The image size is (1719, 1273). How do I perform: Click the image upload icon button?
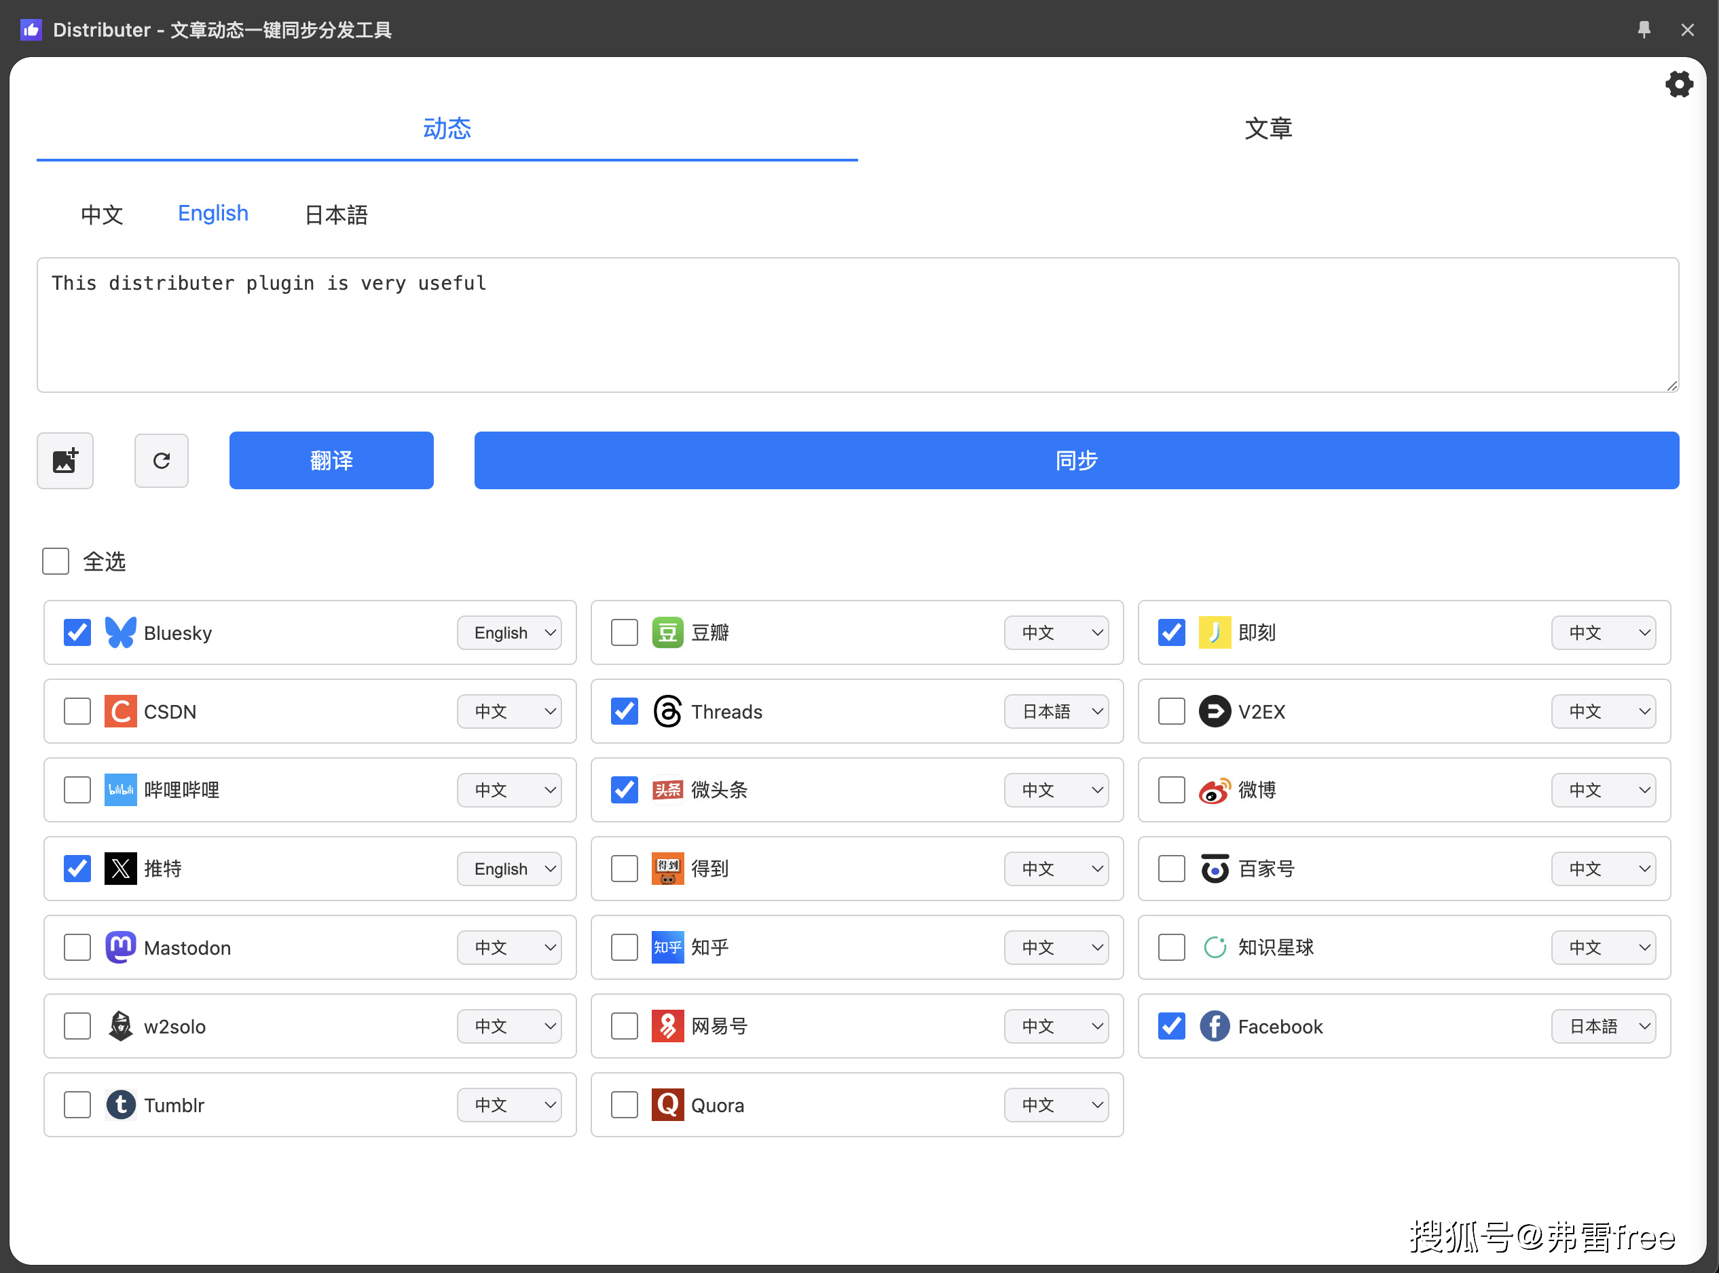click(66, 460)
